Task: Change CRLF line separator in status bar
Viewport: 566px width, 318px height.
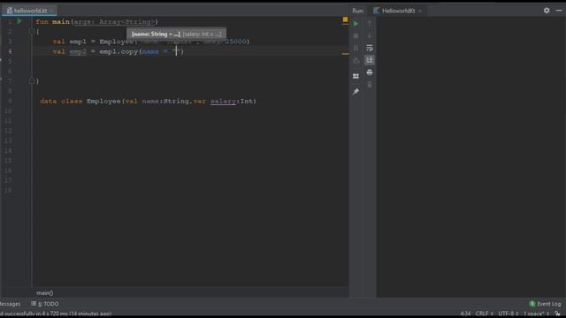Action: (x=484, y=314)
